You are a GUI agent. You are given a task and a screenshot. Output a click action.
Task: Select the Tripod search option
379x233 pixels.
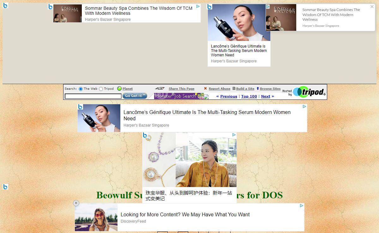tap(101, 89)
